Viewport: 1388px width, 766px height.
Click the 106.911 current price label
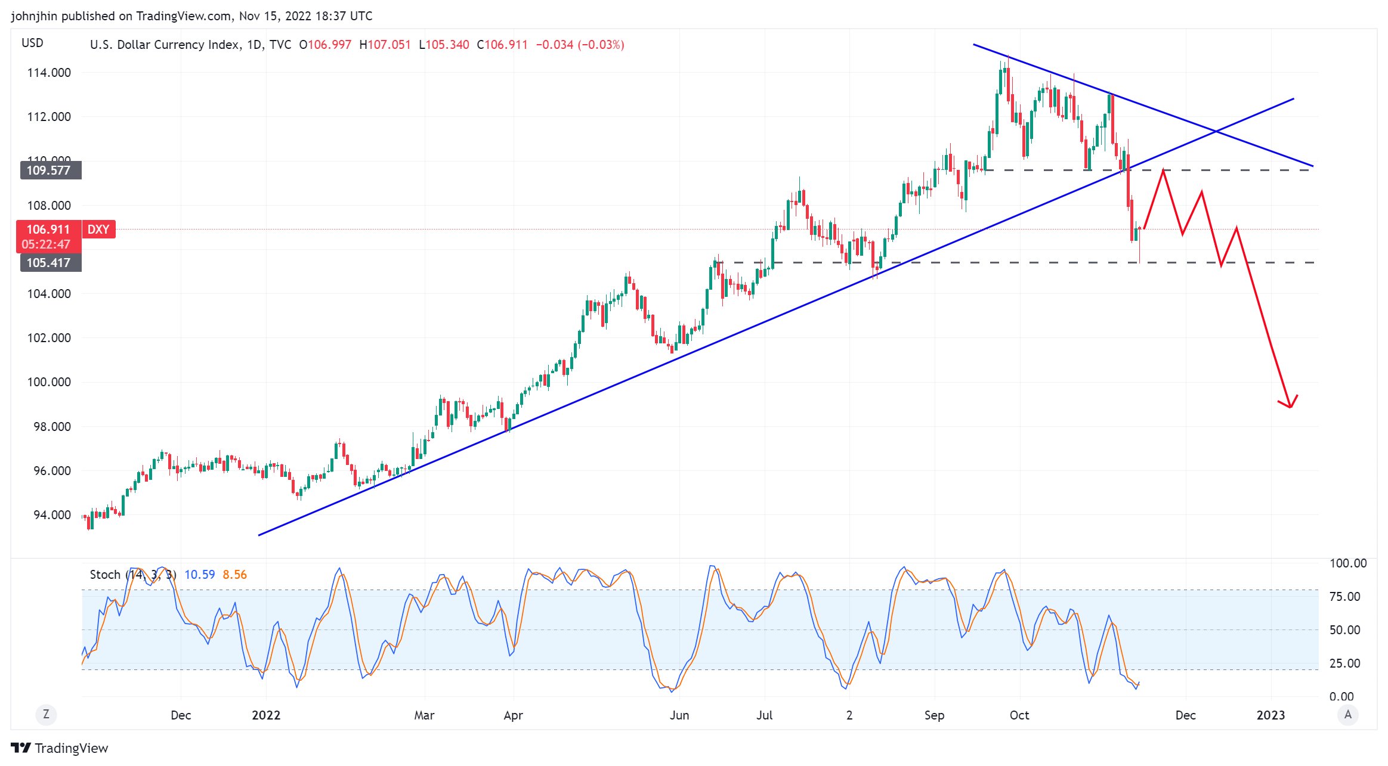48,230
